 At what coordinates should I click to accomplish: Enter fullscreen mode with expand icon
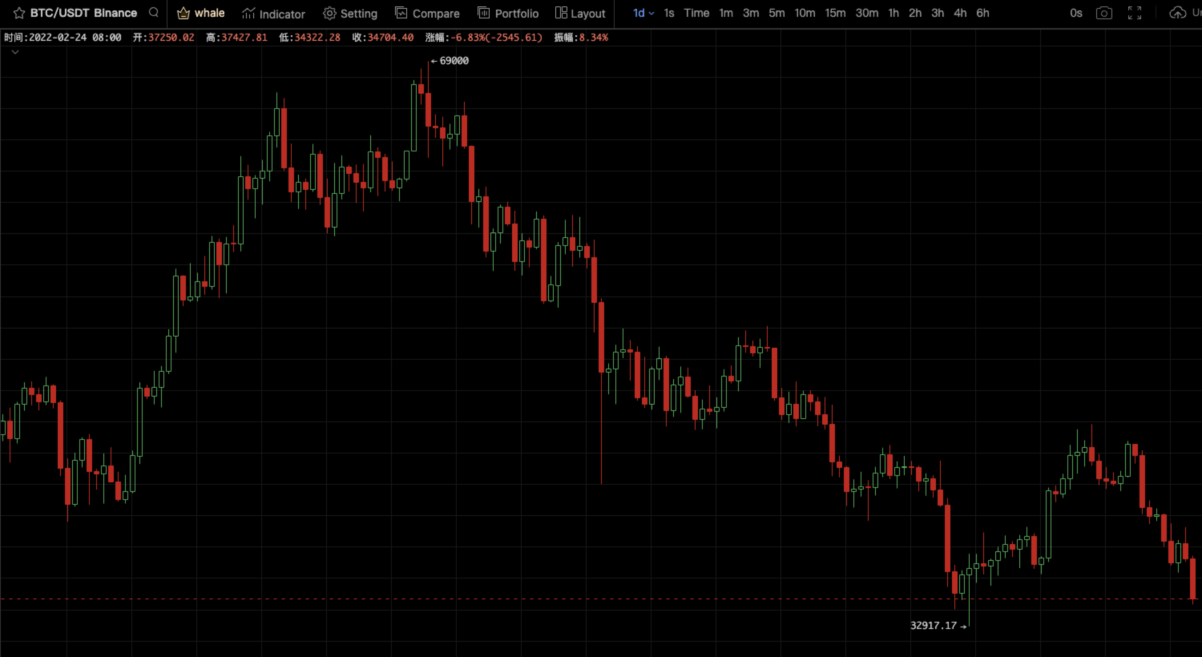(x=1134, y=13)
